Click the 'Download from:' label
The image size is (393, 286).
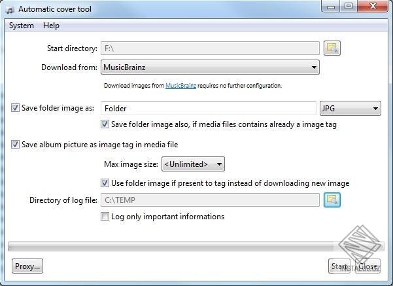[69, 67]
